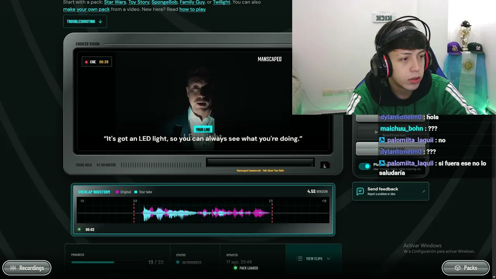Click the subtitle line about the LED light

203,139
